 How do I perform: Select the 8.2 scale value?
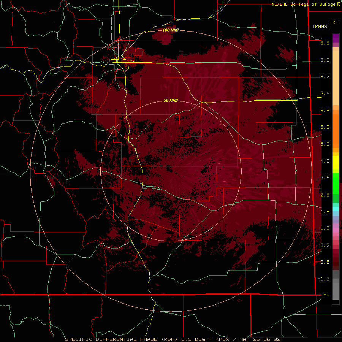coord(325,76)
